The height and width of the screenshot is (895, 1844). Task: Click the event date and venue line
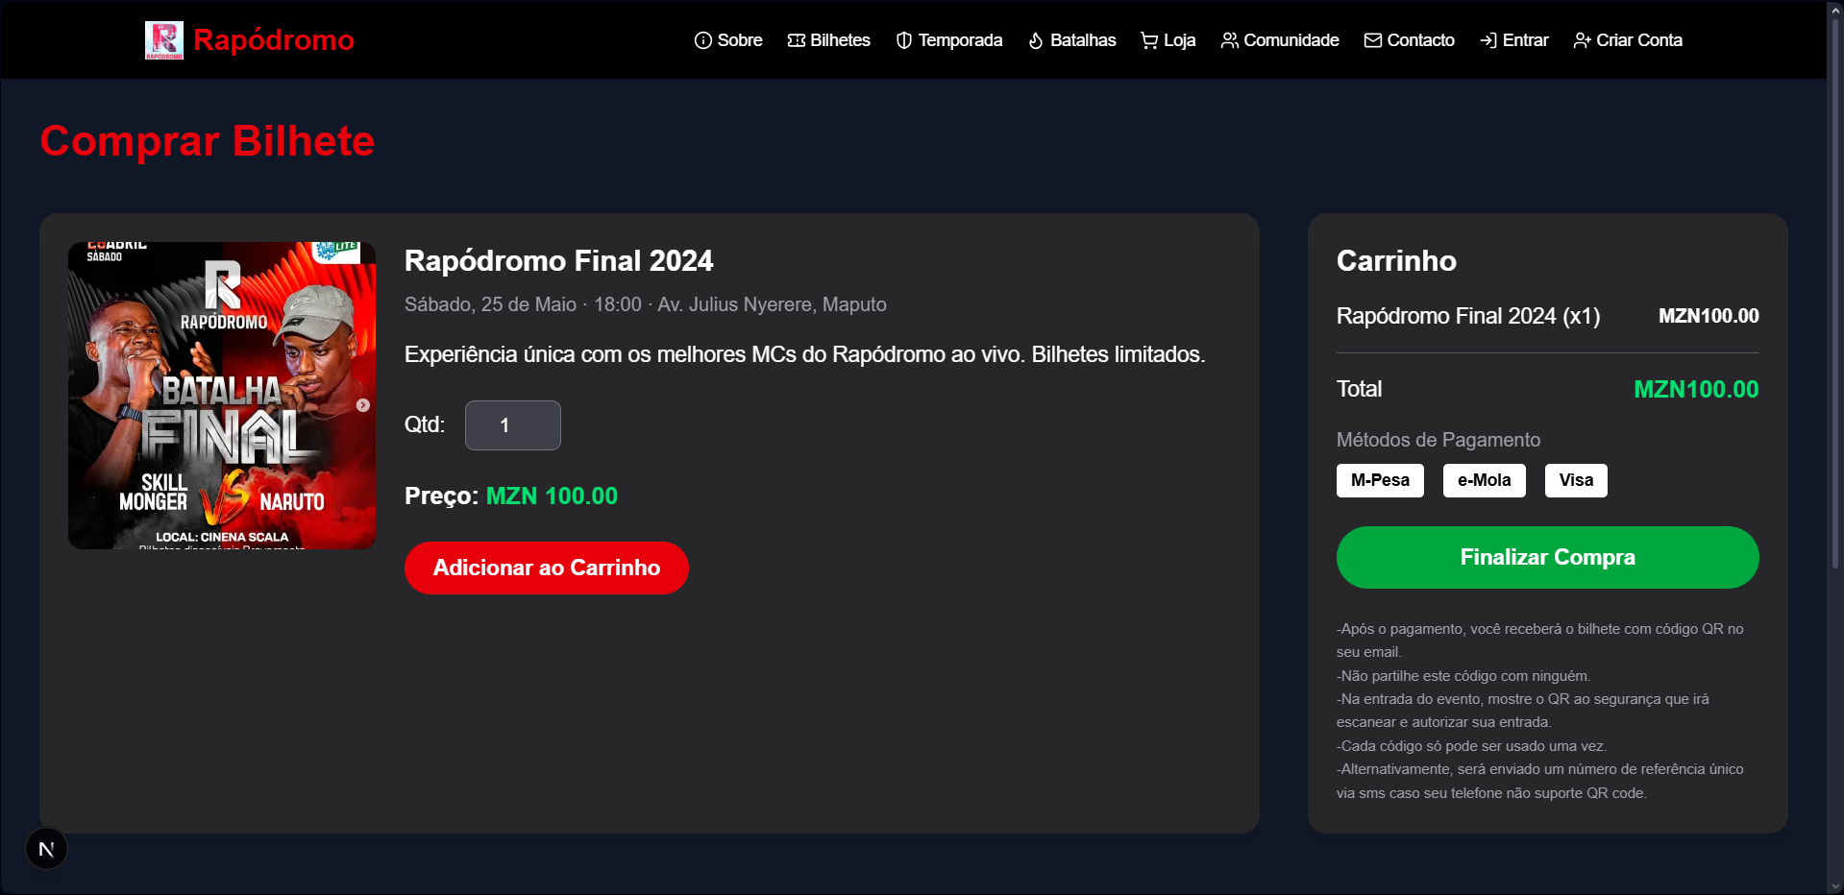[x=646, y=304]
